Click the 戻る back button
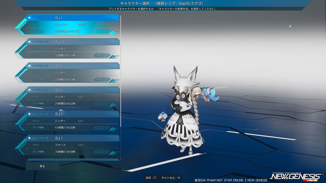This screenshot has height=183, width=326. point(42,166)
